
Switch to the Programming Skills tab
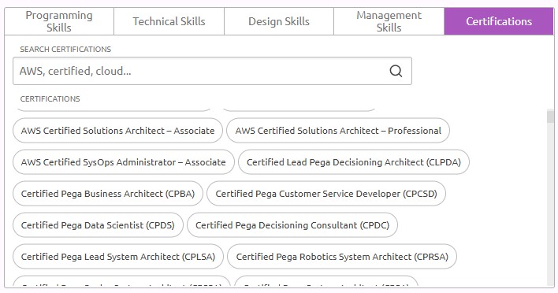59,21
